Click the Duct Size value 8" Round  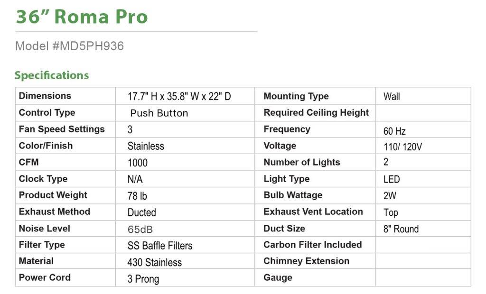401,229
